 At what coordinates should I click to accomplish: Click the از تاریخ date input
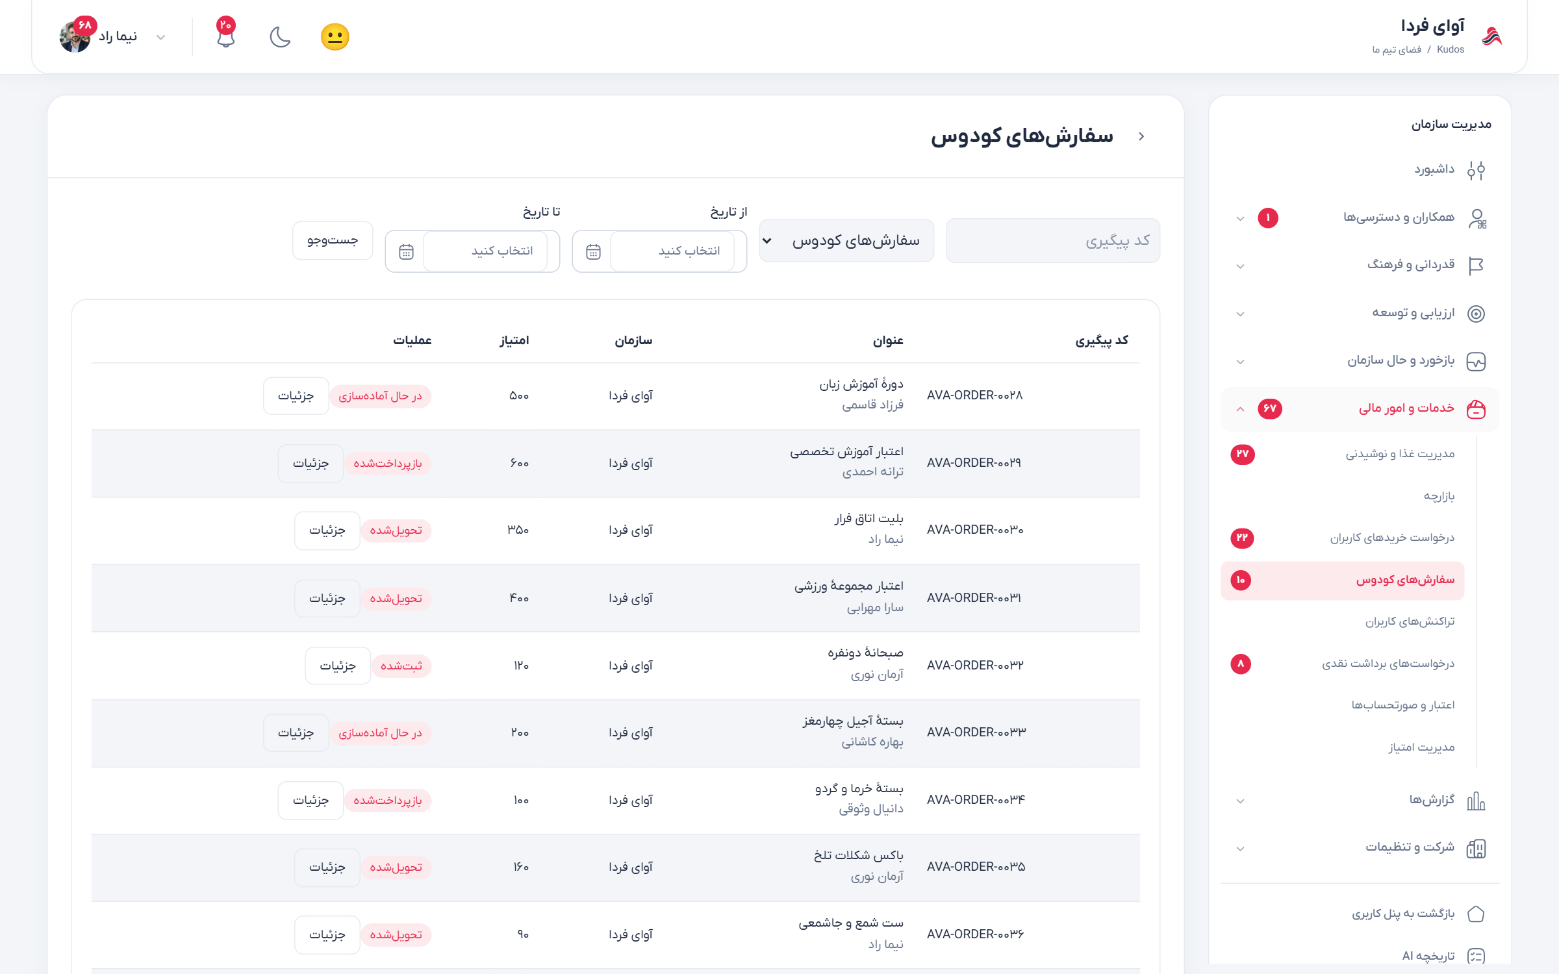[672, 251]
